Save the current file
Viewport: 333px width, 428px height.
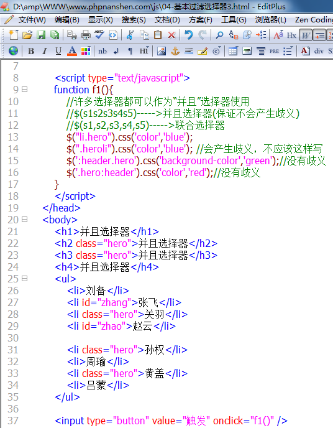pyautogui.click(x=41, y=35)
